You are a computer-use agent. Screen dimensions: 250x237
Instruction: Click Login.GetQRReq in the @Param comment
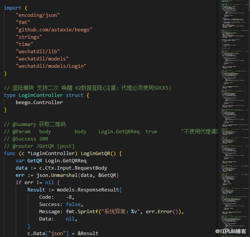coord(119,132)
